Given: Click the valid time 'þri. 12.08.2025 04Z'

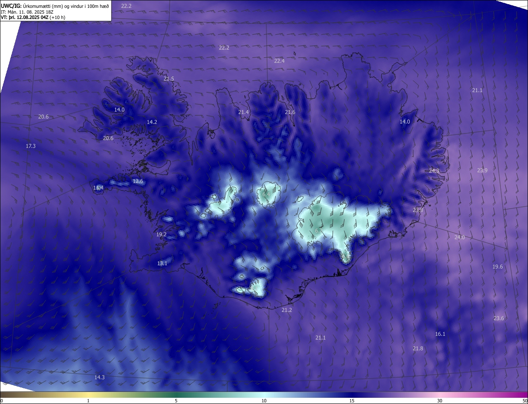Looking at the screenshot, I should [28, 17].
